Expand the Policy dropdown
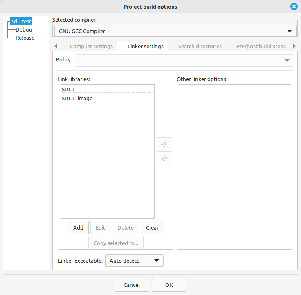 coord(184,60)
